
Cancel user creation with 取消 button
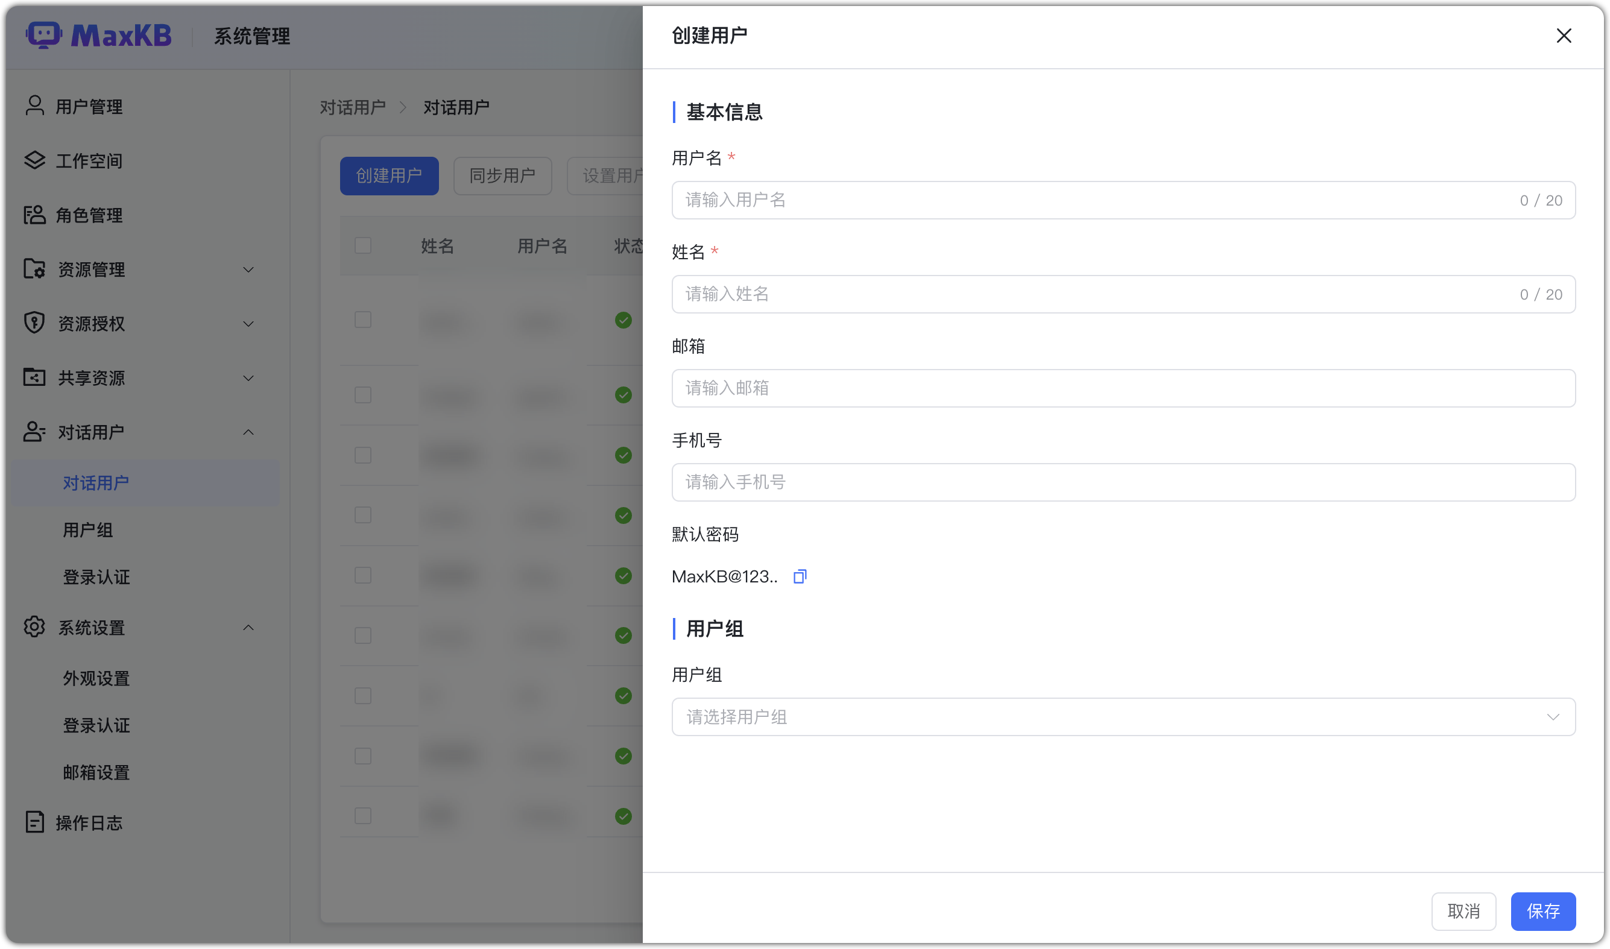(1463, 911)
